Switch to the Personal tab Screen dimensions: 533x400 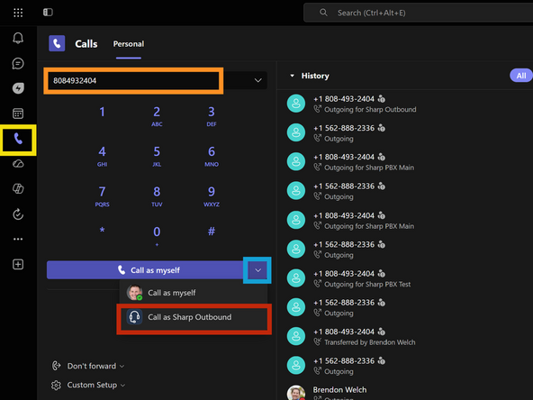click(x=129, y=44)
